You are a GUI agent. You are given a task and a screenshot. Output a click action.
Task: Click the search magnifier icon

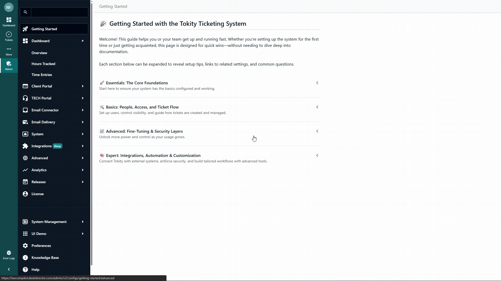[x=25, y=12]
